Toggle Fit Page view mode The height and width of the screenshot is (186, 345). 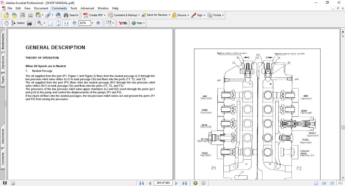58,23
